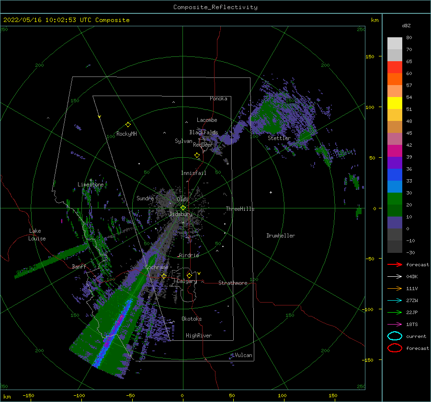
Task: Click the Limestone label
Action: (x=91, y=185)
